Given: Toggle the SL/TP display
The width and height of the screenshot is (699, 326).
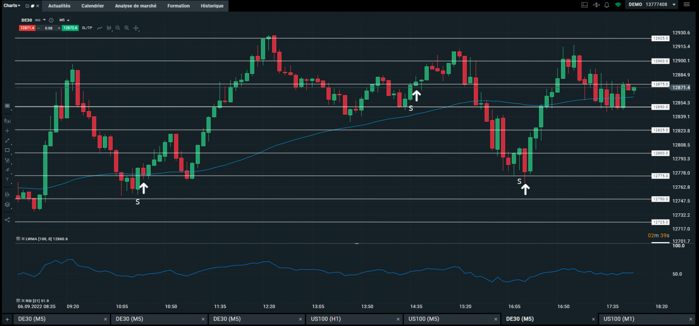Looking at the screenshot, I should tap(87, 28).
